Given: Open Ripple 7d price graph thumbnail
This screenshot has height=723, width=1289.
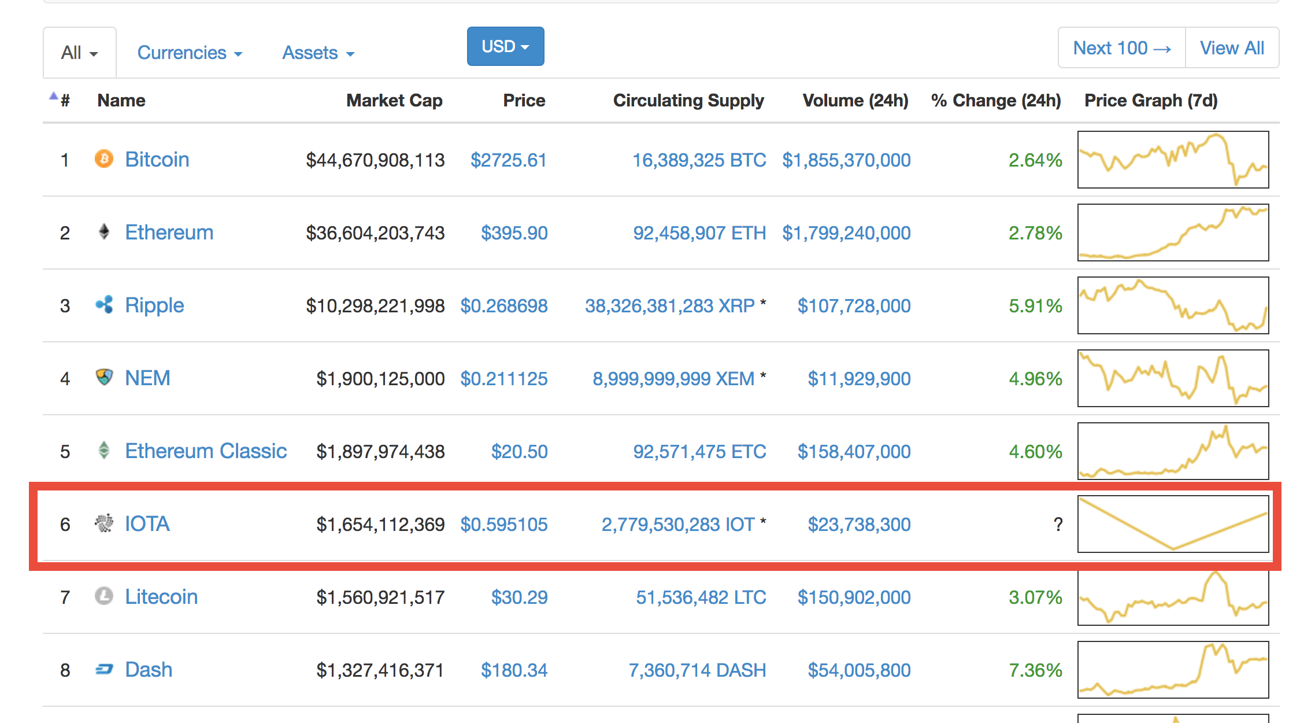Looking at the screenshot, I should coord(1173,305).
